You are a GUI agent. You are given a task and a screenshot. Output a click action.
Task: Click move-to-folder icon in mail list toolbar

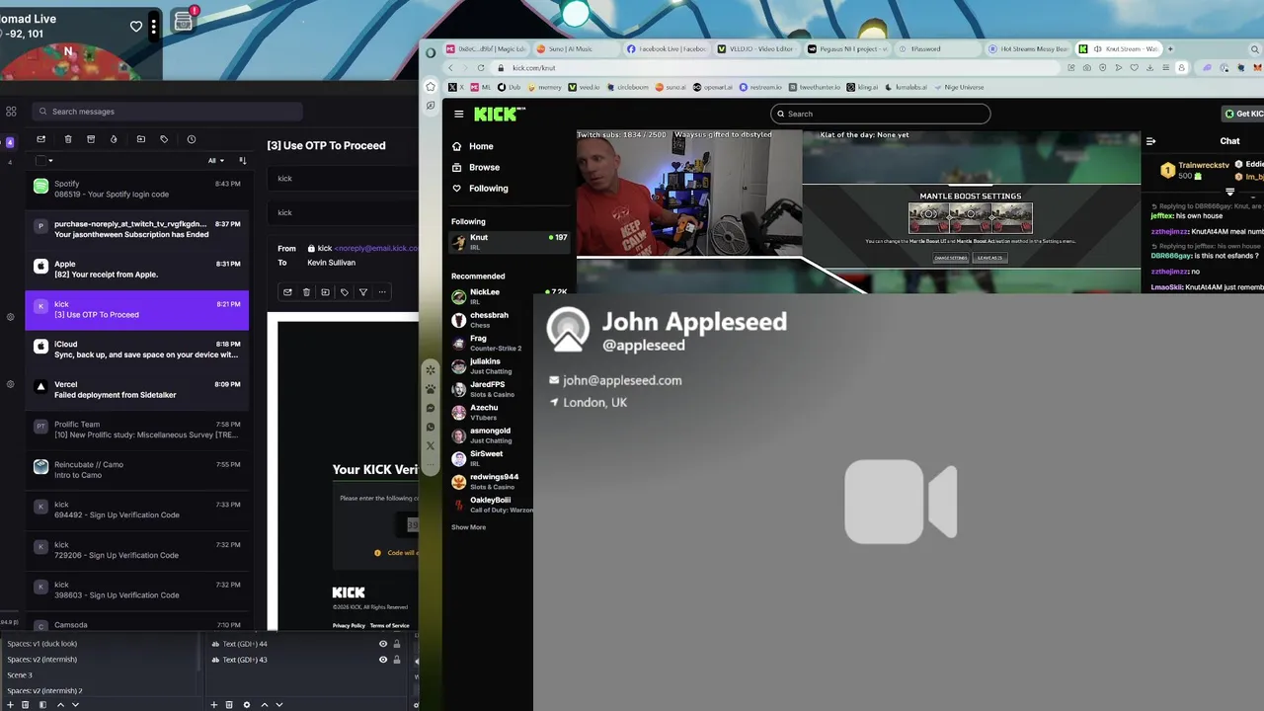click(x=141, y=139)
